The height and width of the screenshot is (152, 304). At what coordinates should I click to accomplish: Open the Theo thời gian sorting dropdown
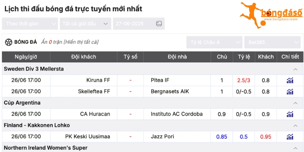(30, 24)
